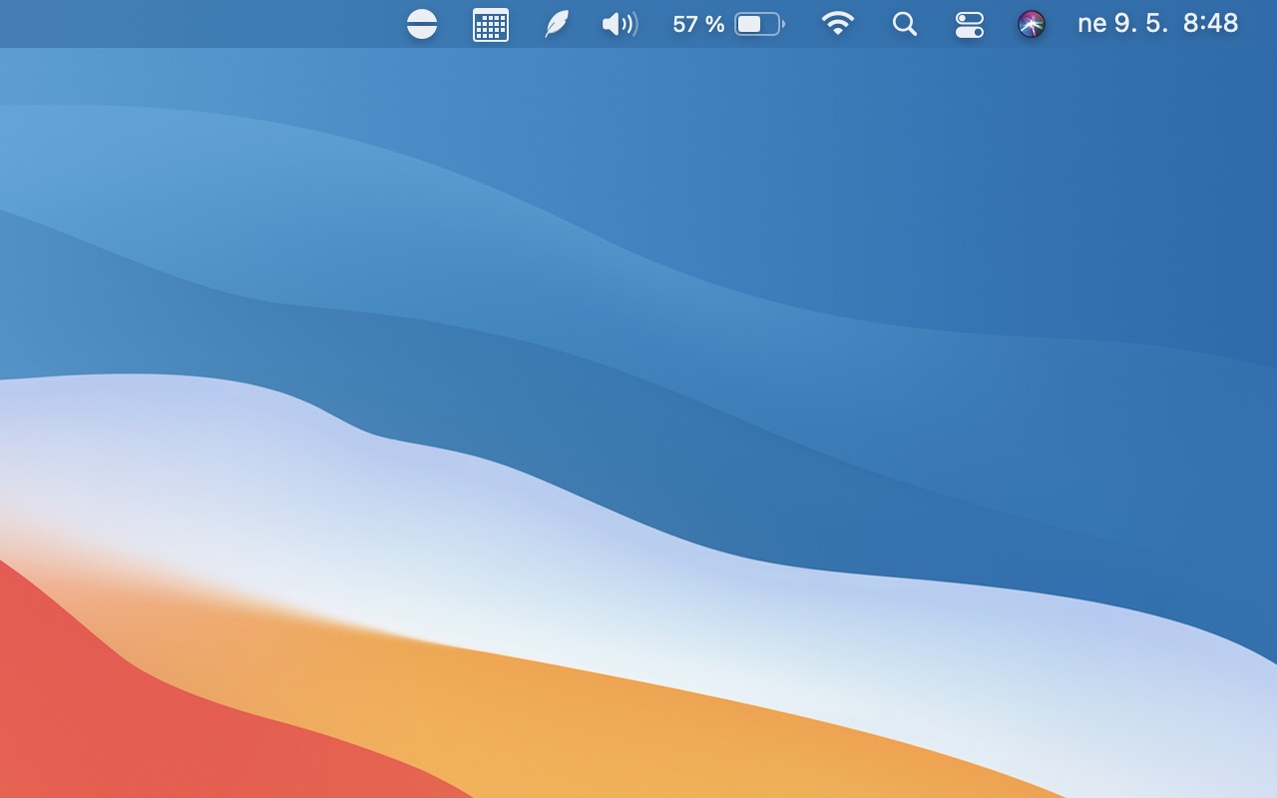Open Spotlight search magnifying glass
The image size is (1277, 798).
905,24
